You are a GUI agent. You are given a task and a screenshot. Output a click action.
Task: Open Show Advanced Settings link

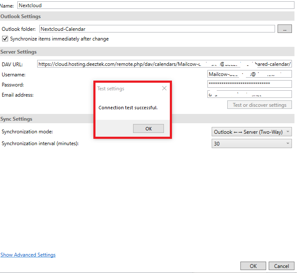28,255
